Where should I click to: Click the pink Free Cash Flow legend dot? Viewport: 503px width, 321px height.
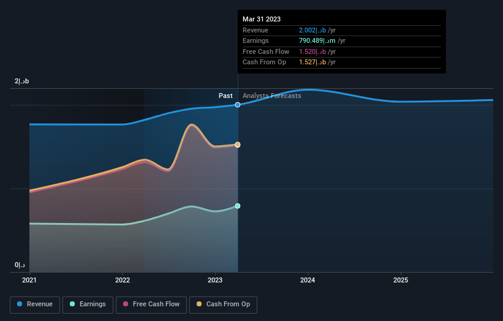pos(126,304)
